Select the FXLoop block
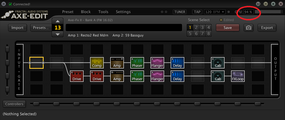 [x=238, y=76]
